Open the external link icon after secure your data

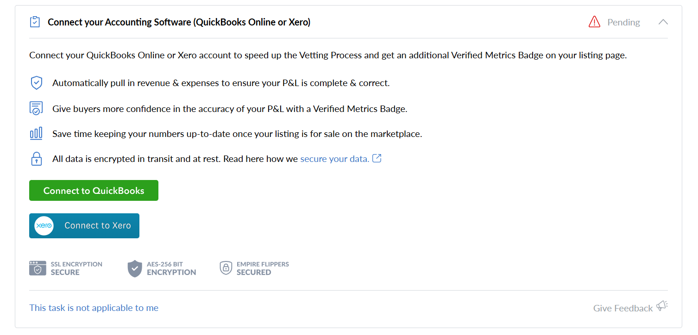click(377, 159)
